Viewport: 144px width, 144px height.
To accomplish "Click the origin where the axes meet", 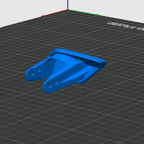I will [x=68, y=9].
